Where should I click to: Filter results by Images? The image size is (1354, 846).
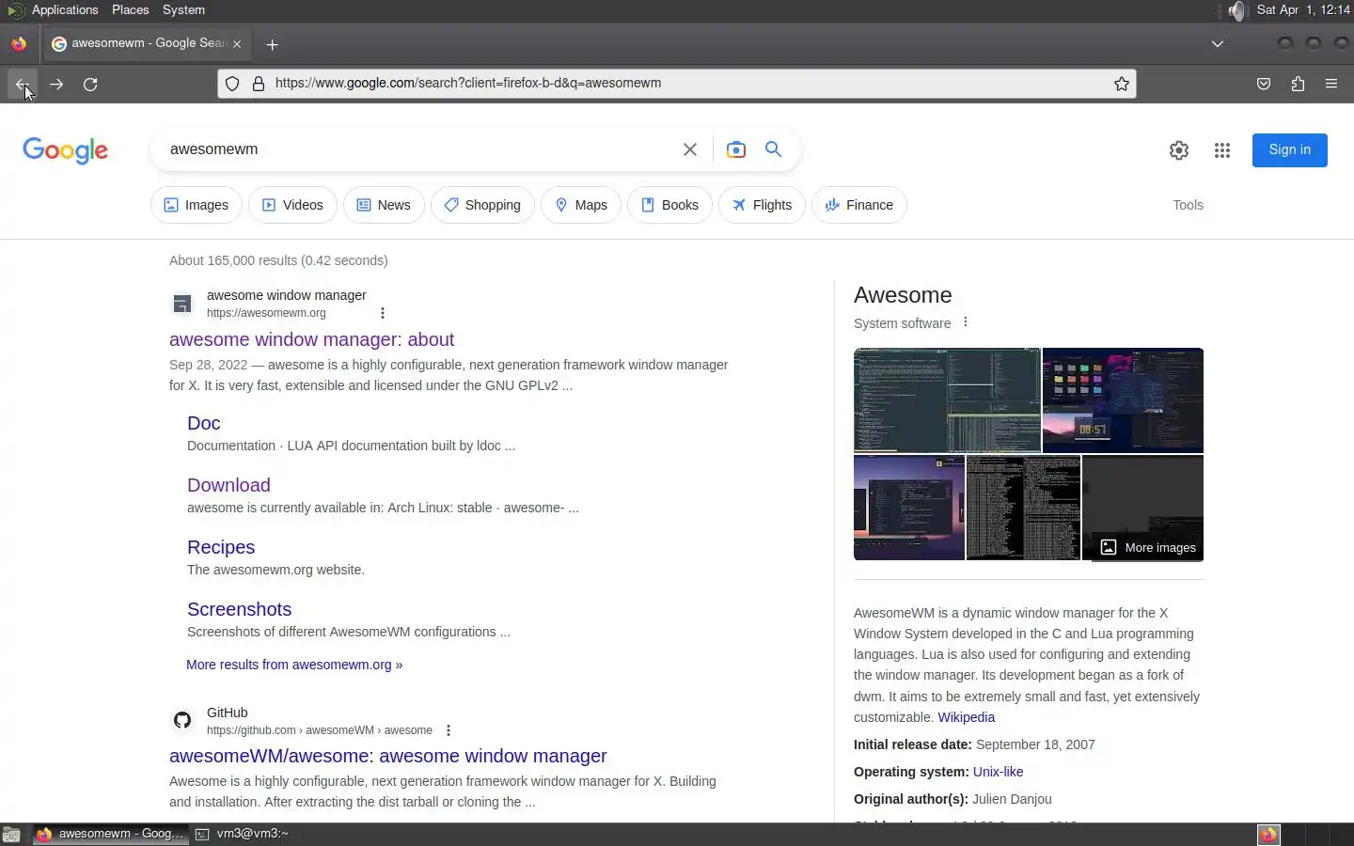pos(197,205)
